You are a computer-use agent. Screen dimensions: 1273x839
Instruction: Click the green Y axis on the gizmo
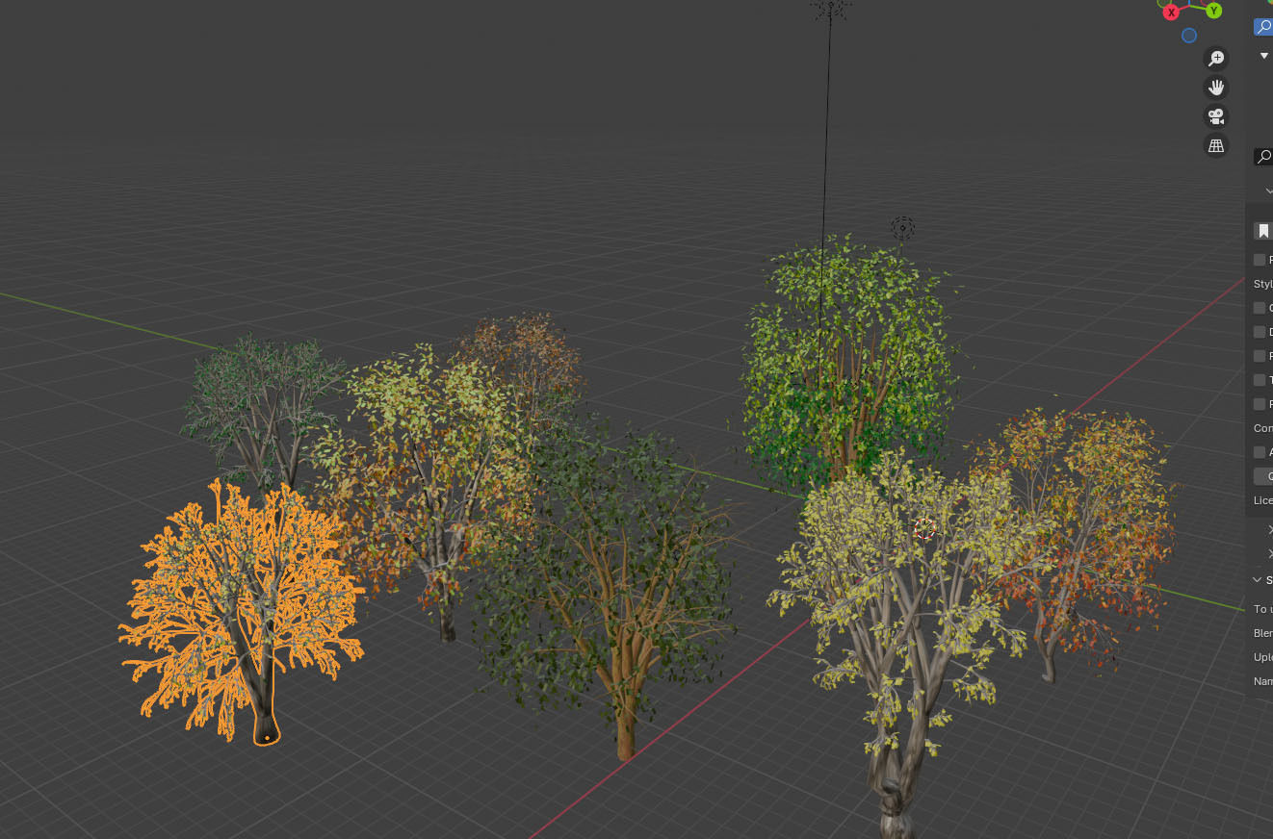pos(1214,11)
